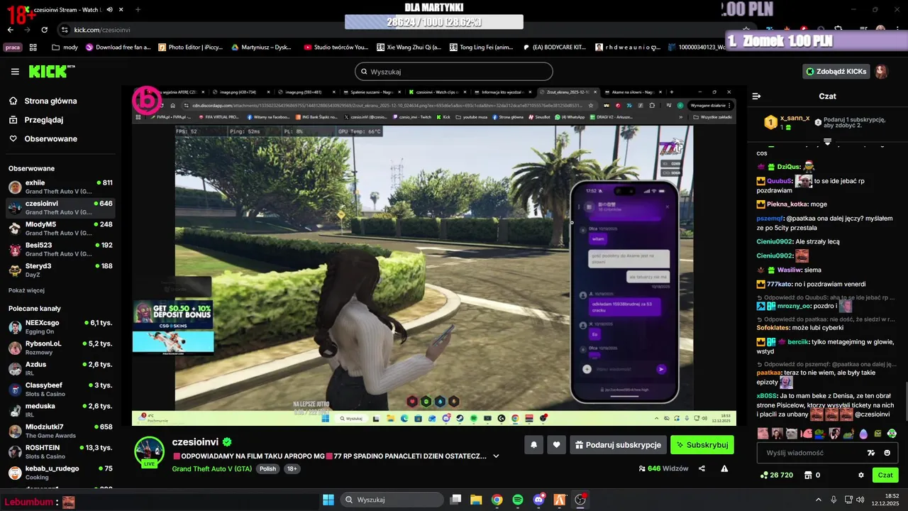This screenshot has height=511, width=908.
Task: Open Strona główna in the sidebar
Action: tap(50, 101)
